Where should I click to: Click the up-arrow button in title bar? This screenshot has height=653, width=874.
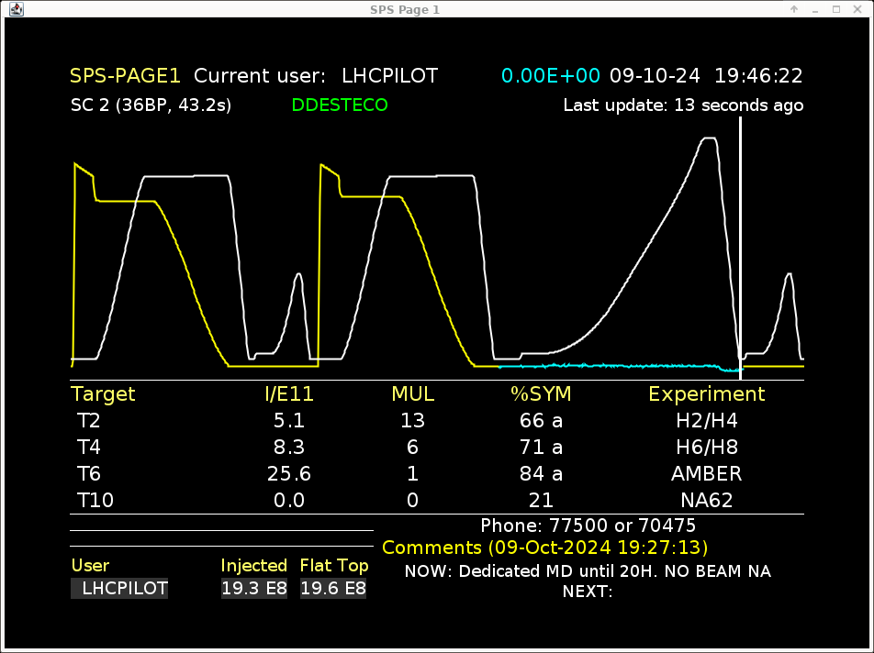(x=794, y=8)
